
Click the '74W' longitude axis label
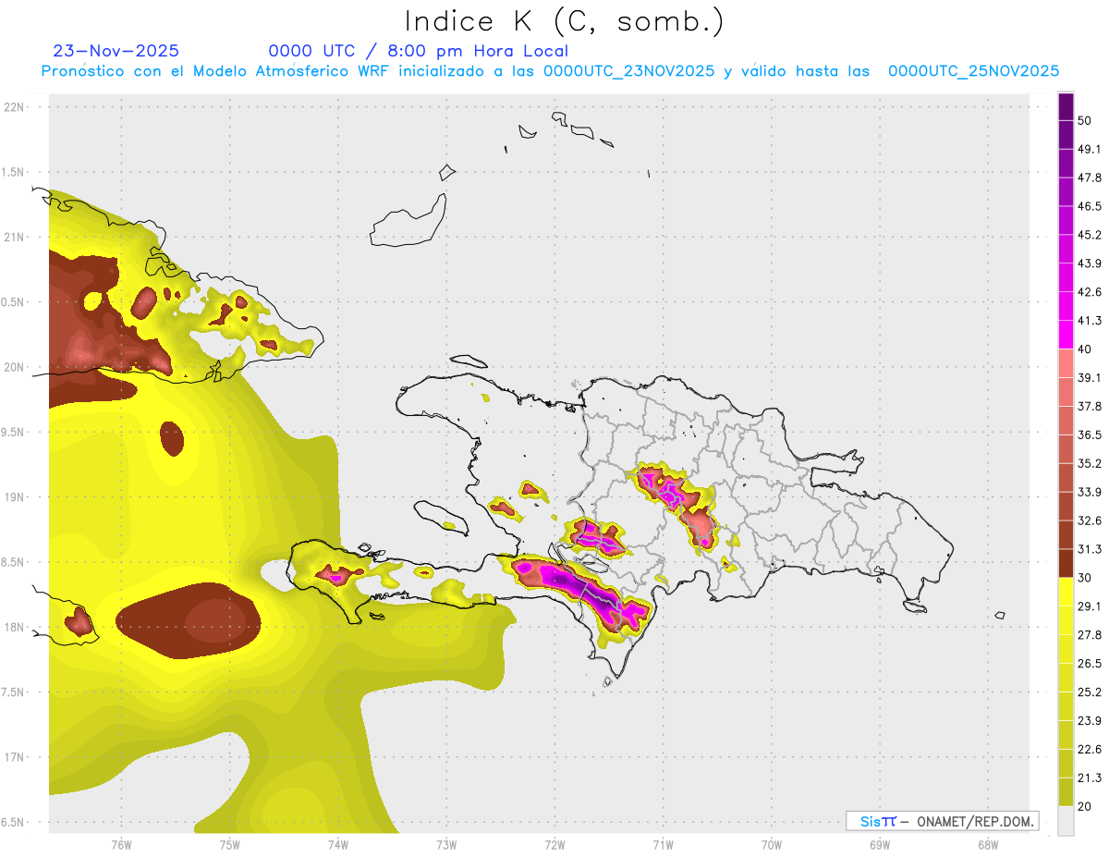(x=338, y=844)
